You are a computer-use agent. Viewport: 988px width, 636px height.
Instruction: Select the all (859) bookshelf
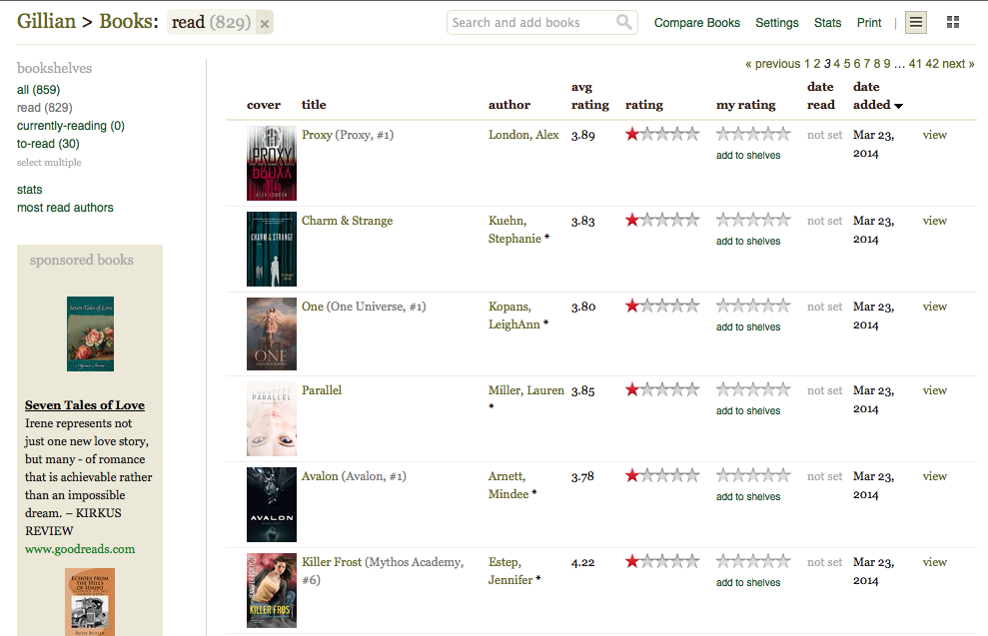[x=38, y=90]
